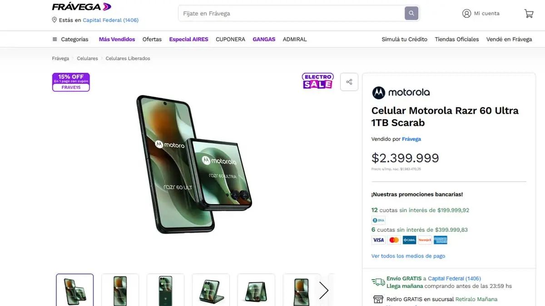Click Celulares Liberados in the breadcrumb
The height and width of the screenshot is (306, 545).
128,58
